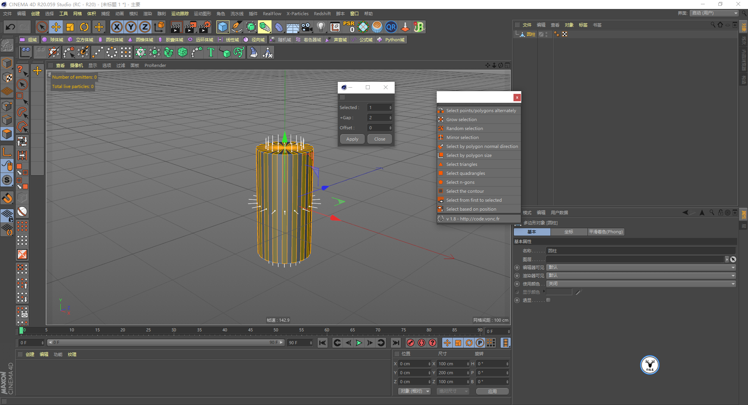Viewport: 748px width, 405px height.
Task: Switch to the 坐标 tab
Action: [x=569, y=232]
